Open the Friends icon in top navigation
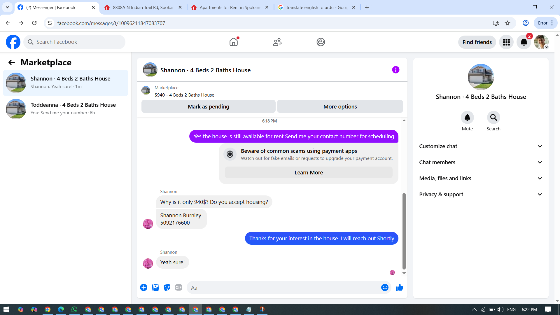The image size is (560, 315). [x=277, y=42]
